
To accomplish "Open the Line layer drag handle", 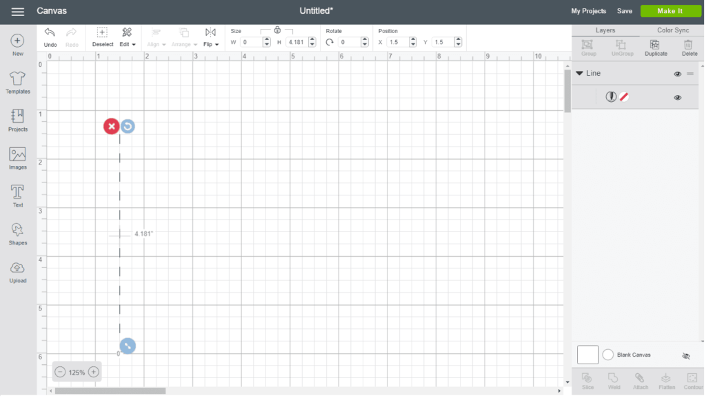I will point(690,74).
